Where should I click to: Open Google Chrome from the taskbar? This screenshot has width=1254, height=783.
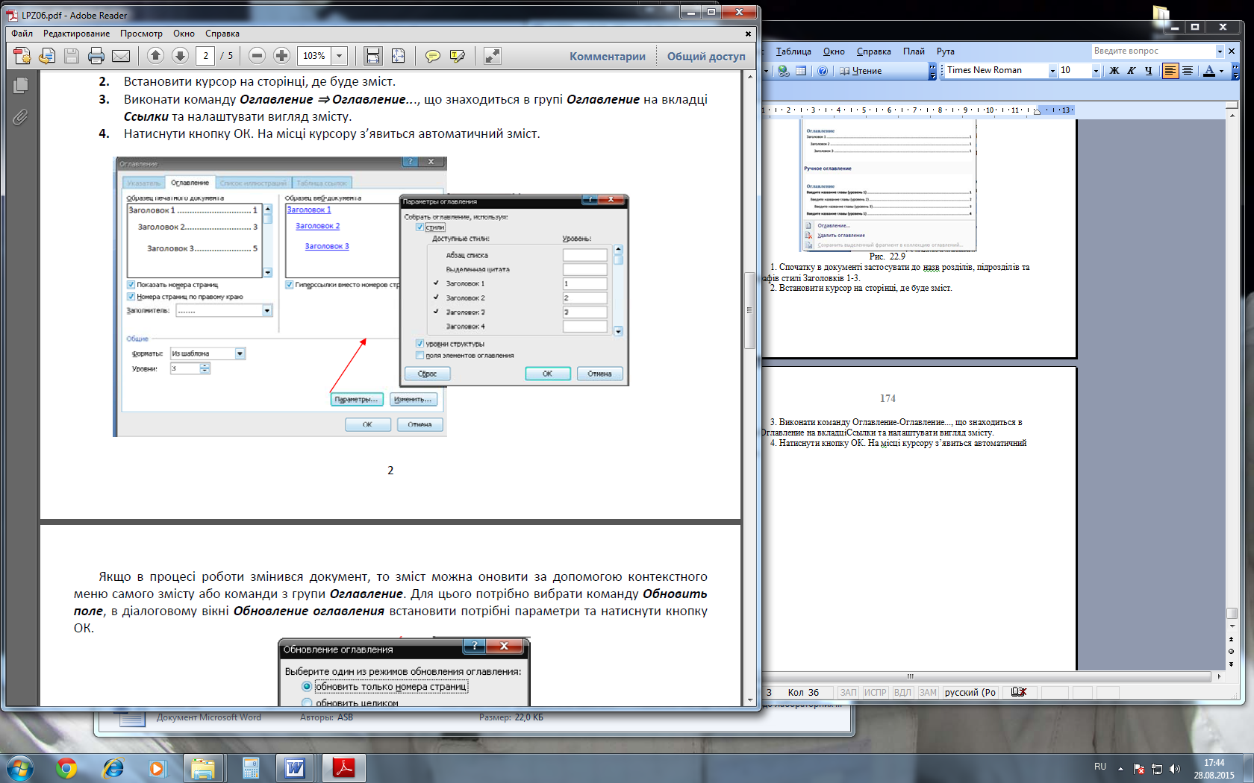(x=66, y=768)
